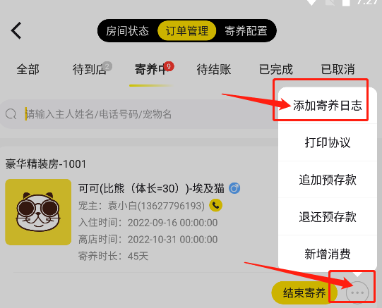Select the 订单管理 segment
Image resolution: width=382 pixels, height=308 pixels.
pos(187,31)
